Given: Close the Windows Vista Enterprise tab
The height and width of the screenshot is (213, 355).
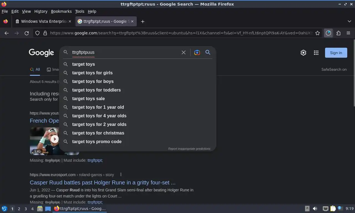Looking at the screenshot, I should 70,21.
